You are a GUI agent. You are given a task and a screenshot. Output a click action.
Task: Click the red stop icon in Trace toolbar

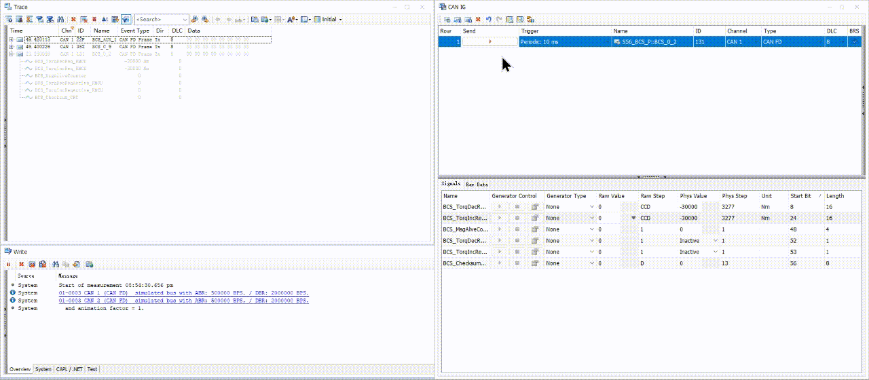(x=94, y=19)
